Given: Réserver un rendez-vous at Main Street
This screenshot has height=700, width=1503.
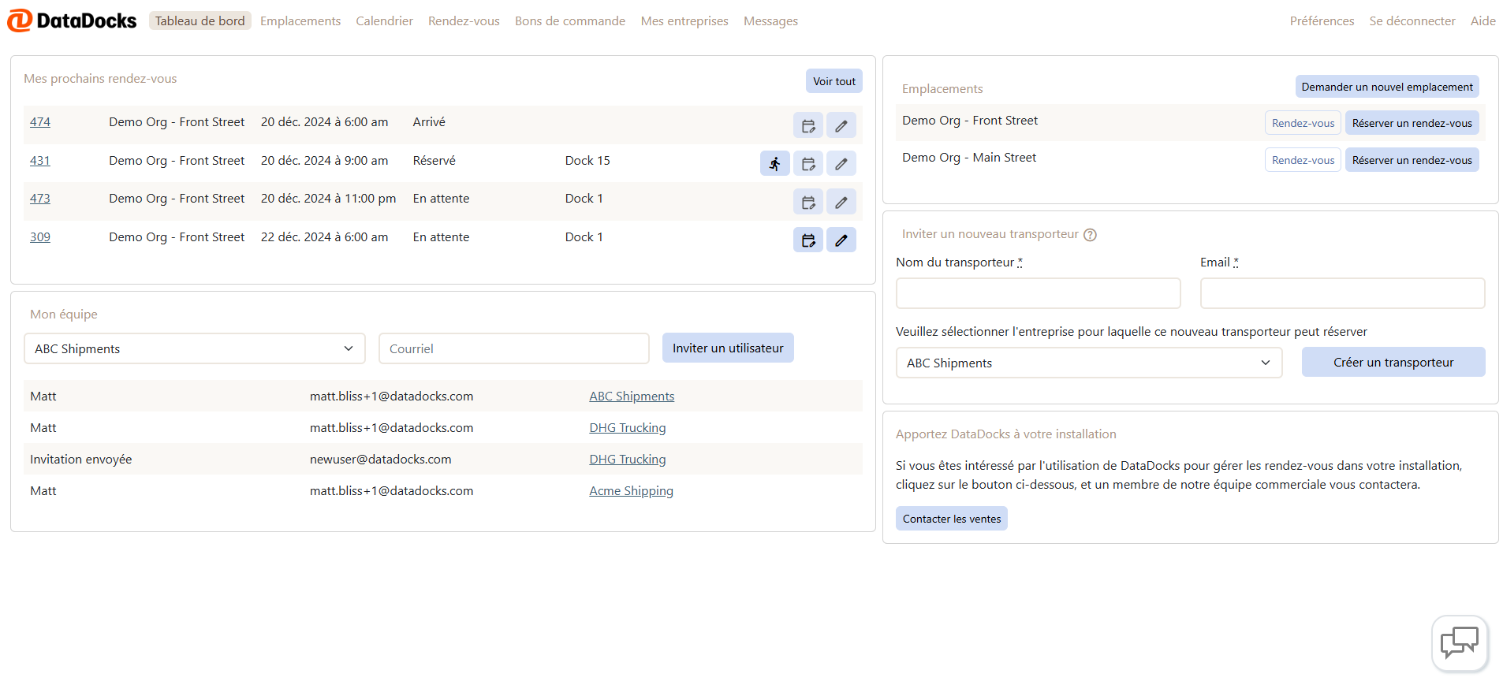Looking at the screenshot, I should coord(1412,160).
